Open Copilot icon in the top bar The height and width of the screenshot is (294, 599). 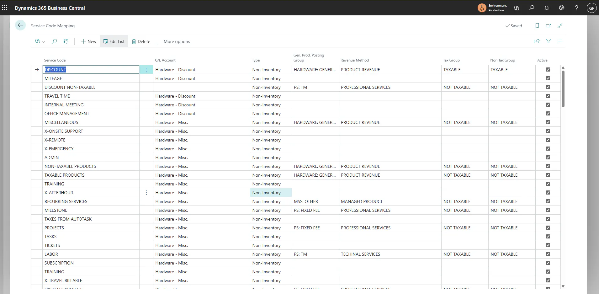517,8
